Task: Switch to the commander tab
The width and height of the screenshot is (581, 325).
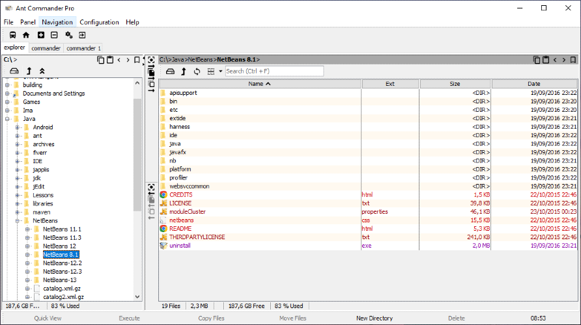Action: point(46,48)
